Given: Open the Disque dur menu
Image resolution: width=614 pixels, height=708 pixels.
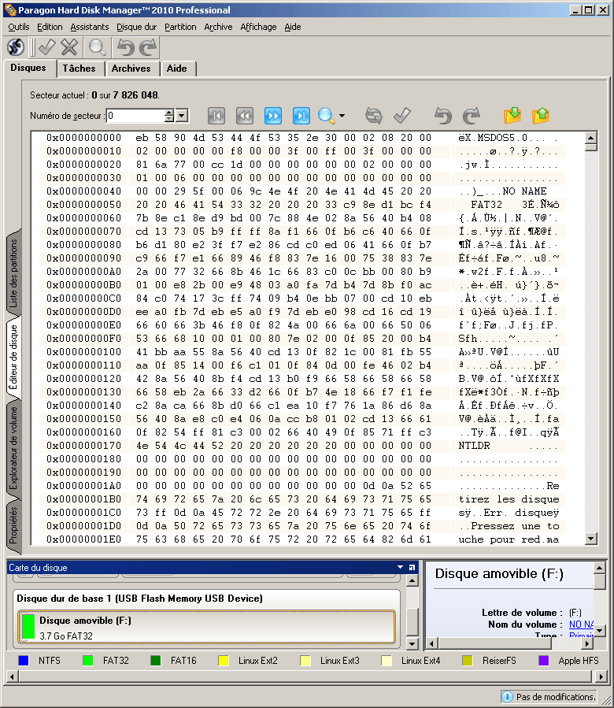Looking at the screenshot, I should 136,27.
